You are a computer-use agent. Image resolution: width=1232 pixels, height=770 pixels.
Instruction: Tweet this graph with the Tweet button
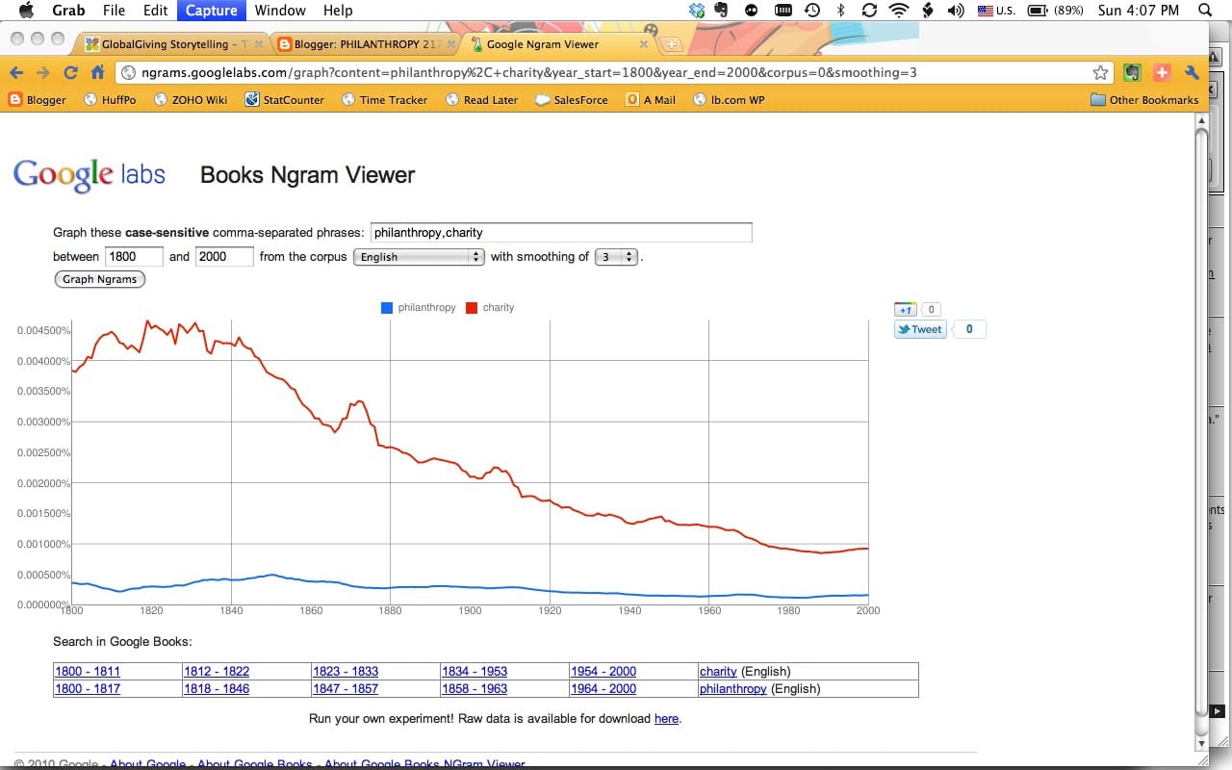pyautogui.click(x=920, y=329)
